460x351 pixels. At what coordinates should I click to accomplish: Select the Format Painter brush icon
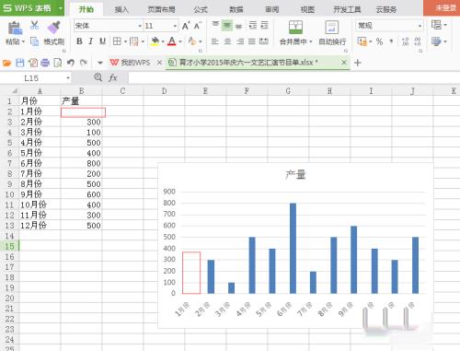click(53, 27)
